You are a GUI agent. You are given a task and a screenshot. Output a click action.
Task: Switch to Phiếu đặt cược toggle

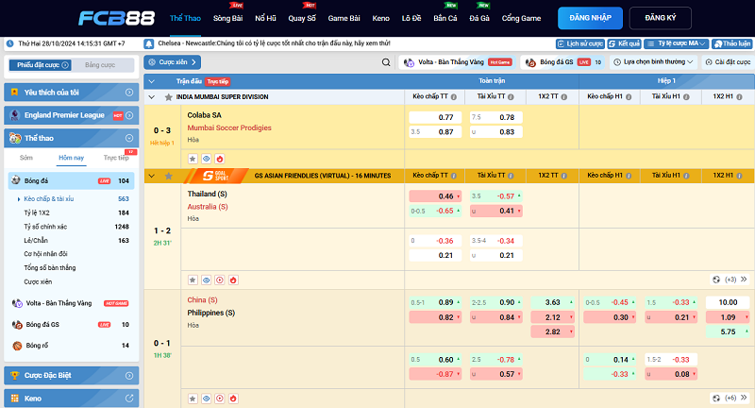pyautogui.click(x=41, y=65)
